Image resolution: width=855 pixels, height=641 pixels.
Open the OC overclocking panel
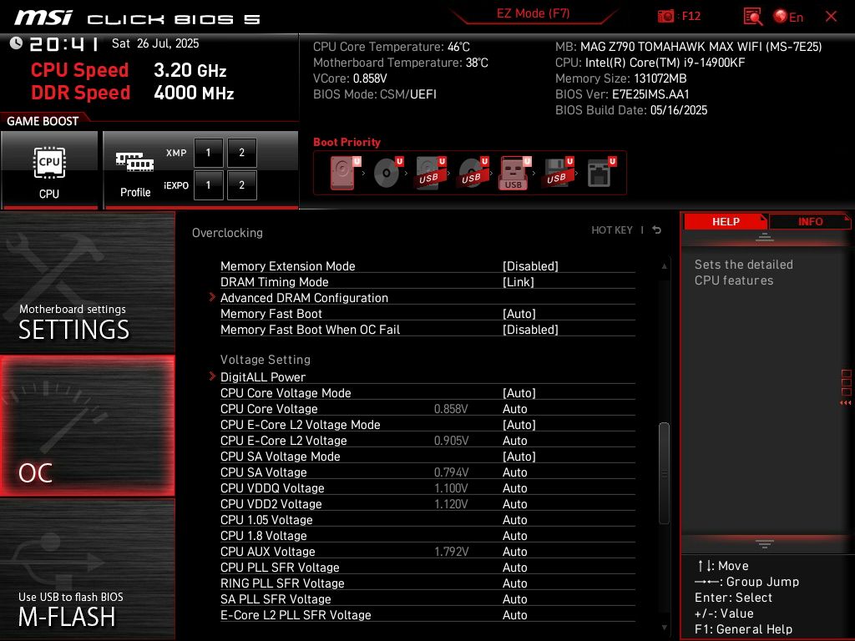(x=87, y=426)
